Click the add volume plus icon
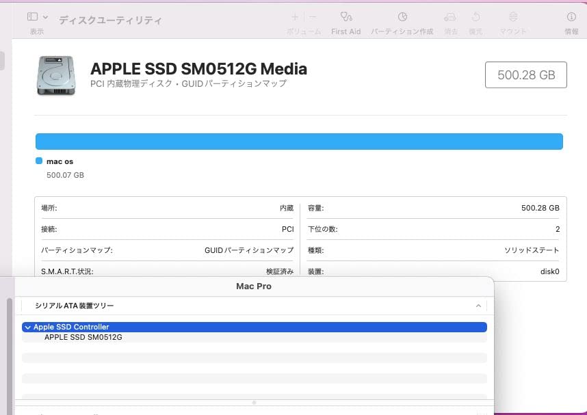 click(294, 16)
